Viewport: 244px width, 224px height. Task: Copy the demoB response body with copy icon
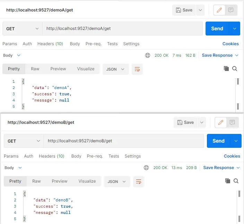click(228, 181)
